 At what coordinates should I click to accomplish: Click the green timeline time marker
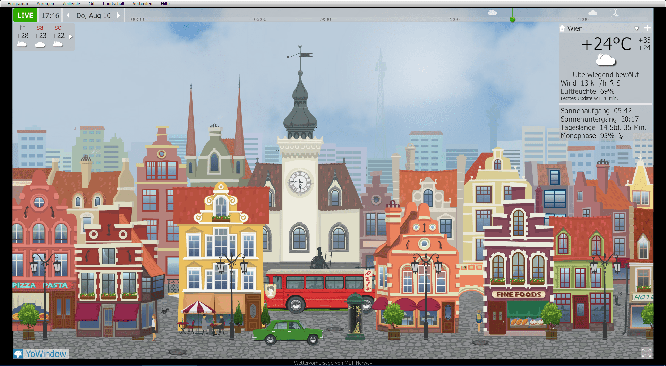[x=512, y=19]
